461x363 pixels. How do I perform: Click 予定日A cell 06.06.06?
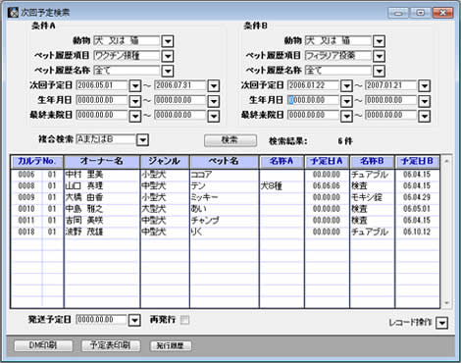(x=327, y=186)
